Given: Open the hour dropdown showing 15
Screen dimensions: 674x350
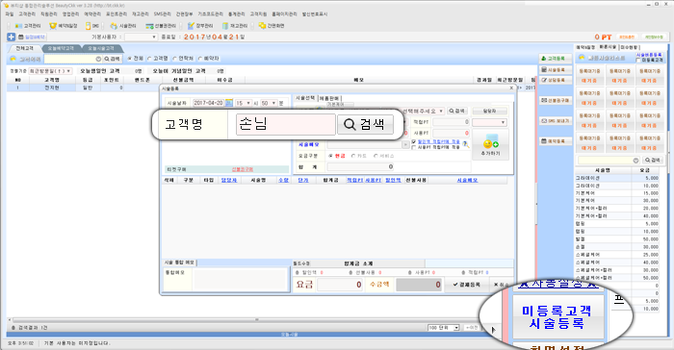Looking at the screenshot, I should 244,103.
